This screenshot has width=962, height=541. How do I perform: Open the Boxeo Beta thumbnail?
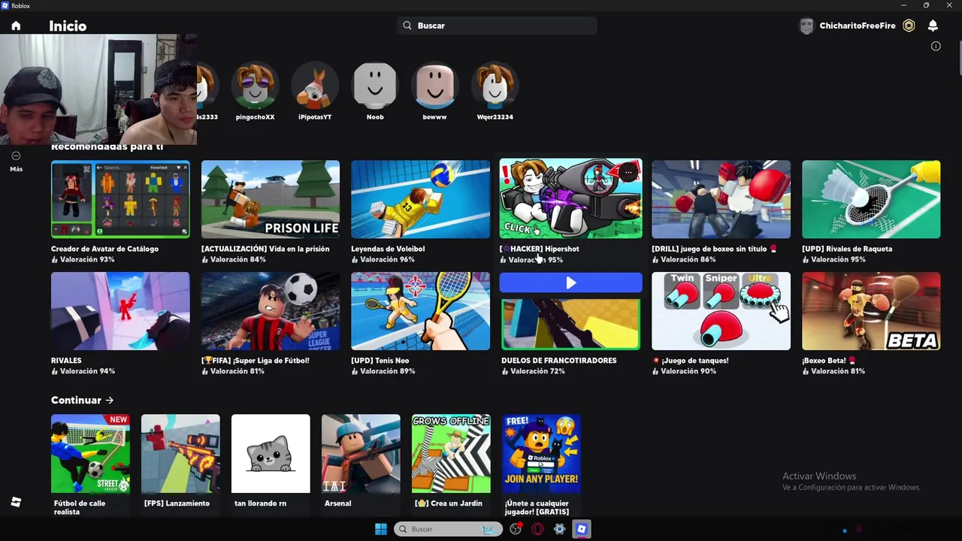tap(871, 311)
